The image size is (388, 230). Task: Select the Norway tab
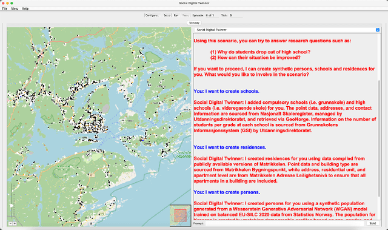coord(194,23)
